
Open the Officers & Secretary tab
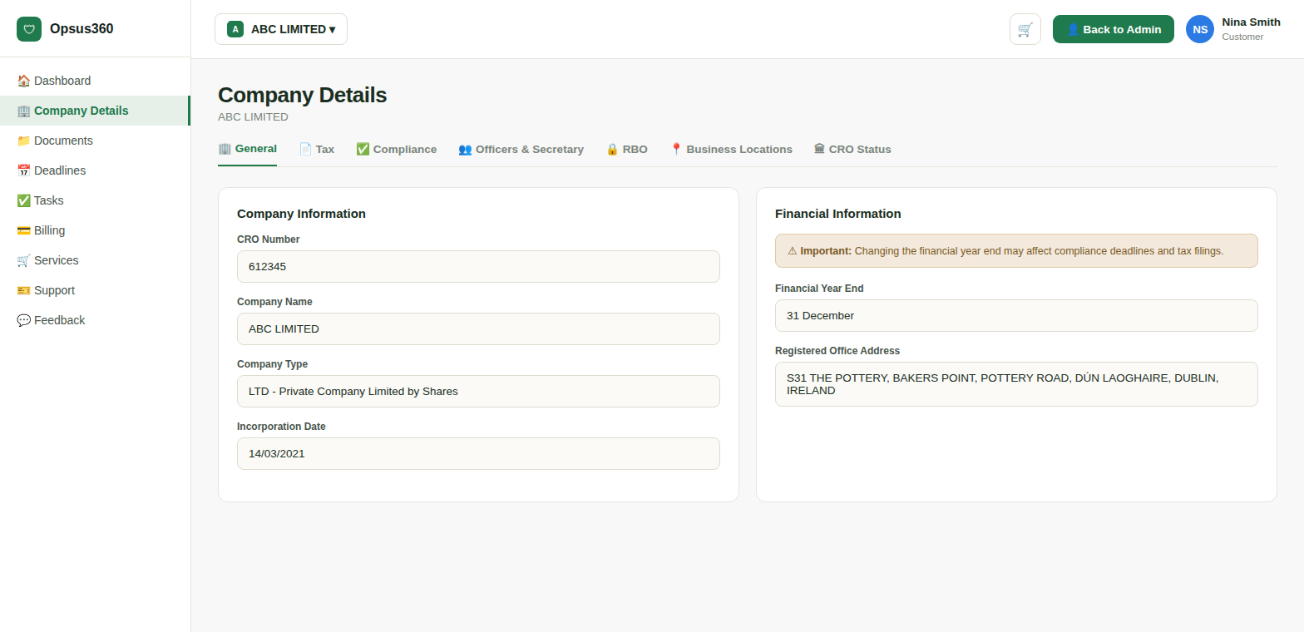(521, 150)
